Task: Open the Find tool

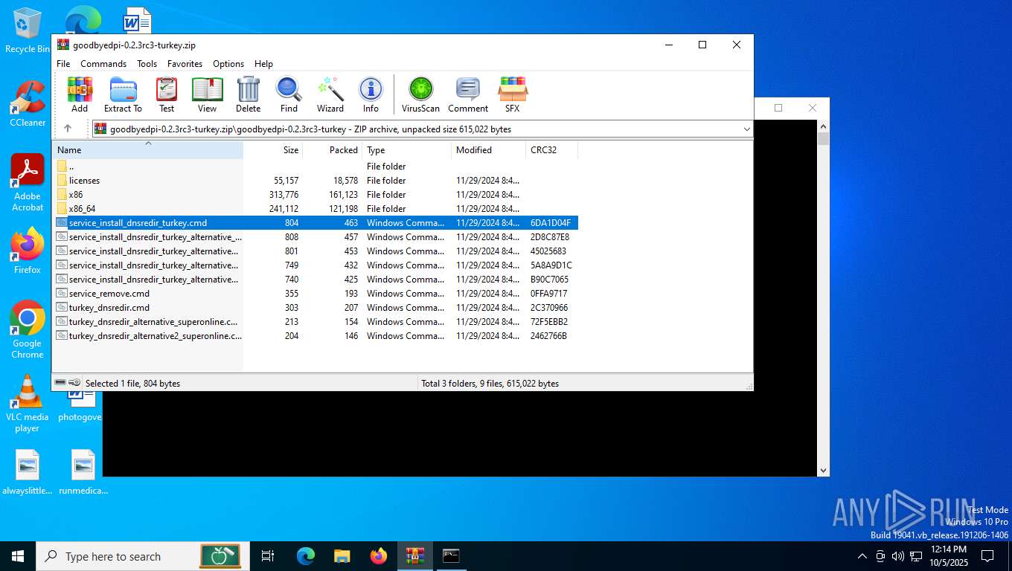Action: pos(289,94)
